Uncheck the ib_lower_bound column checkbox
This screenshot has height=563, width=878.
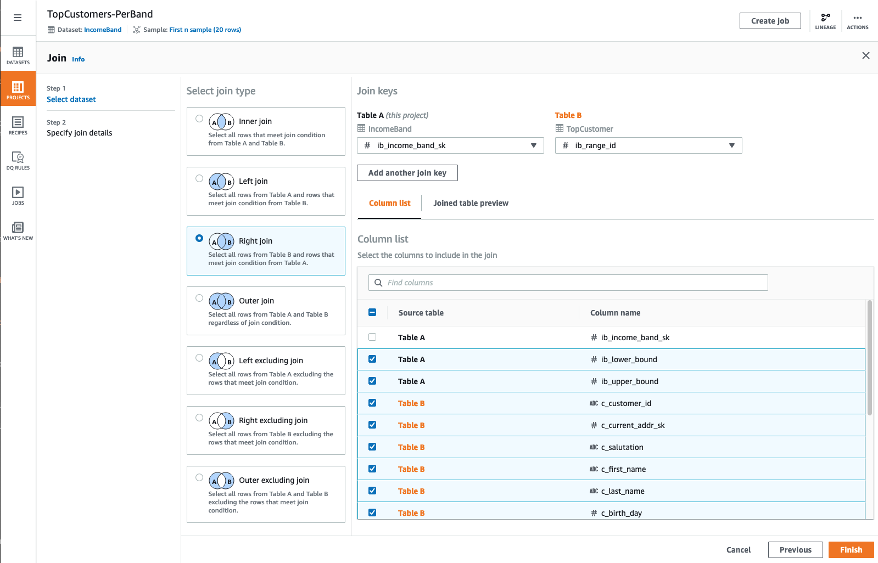pyautogui.click(x=372, y=359)
